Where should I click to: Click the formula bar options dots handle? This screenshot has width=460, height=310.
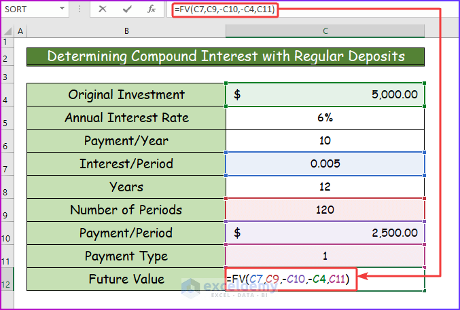coord(79,9)
